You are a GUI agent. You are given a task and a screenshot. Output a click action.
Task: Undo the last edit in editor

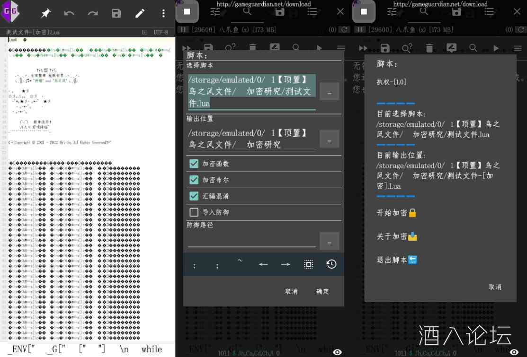tap(69, 13)
